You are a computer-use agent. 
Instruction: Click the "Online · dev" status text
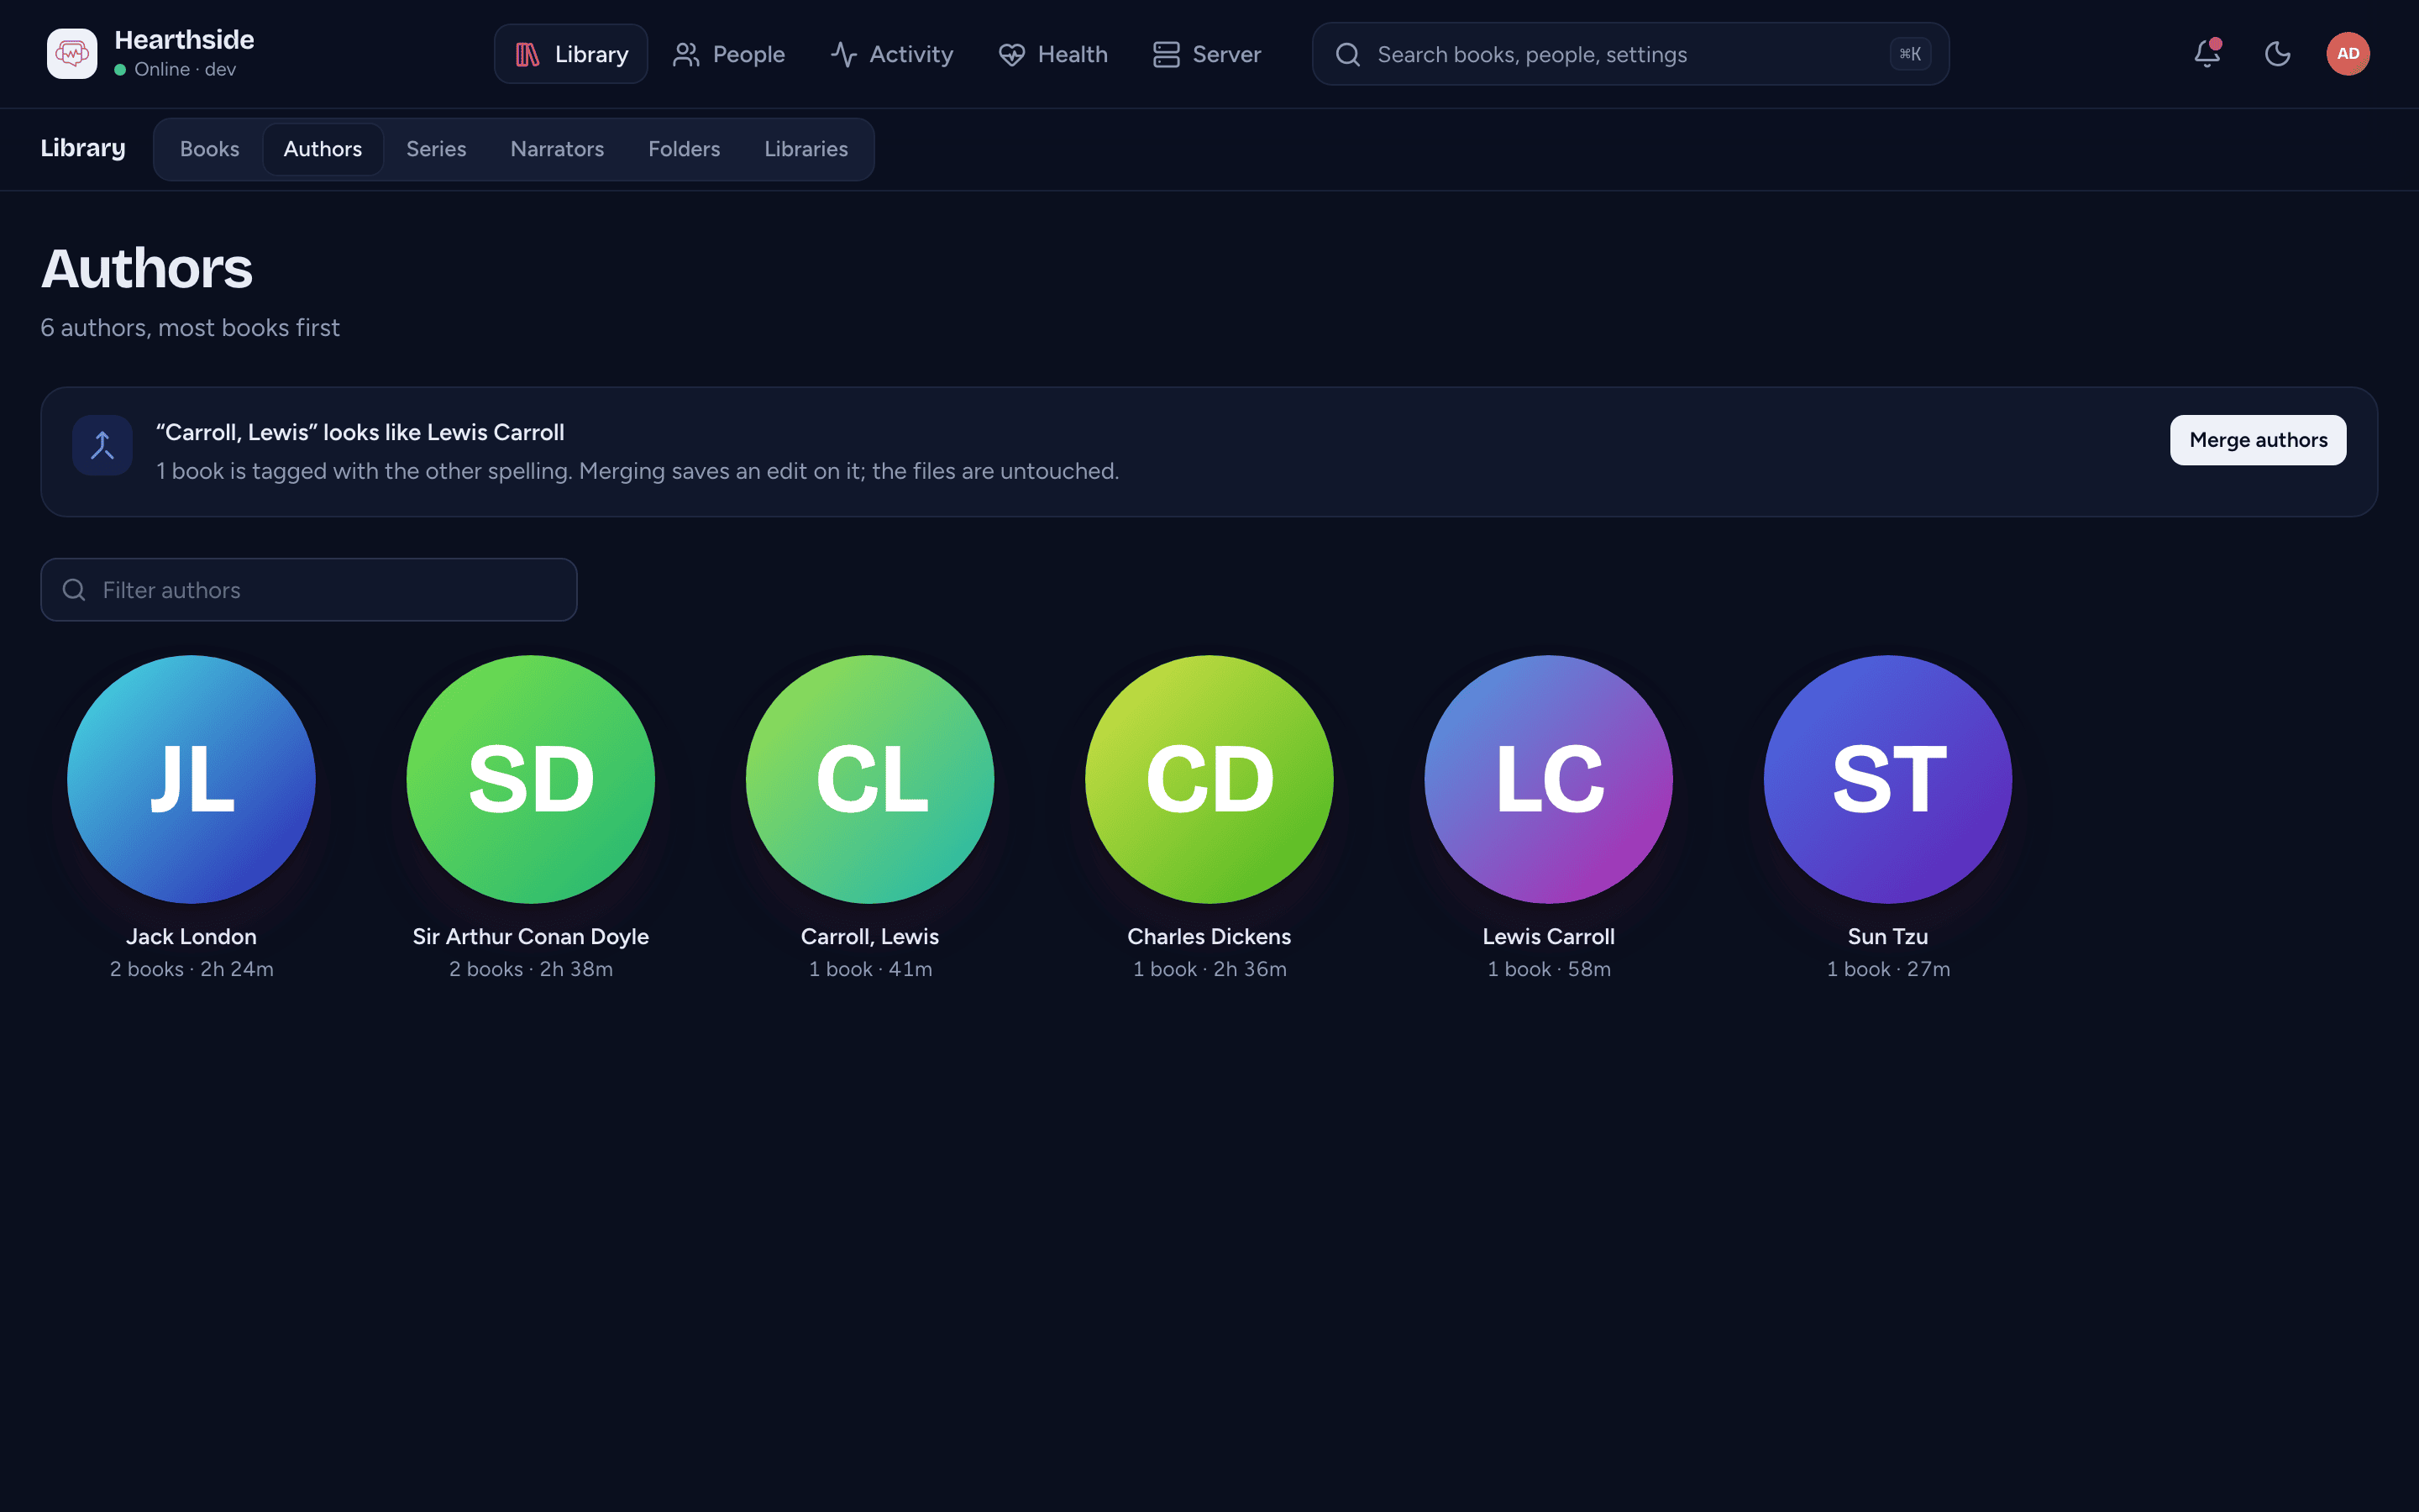[185, 69]
